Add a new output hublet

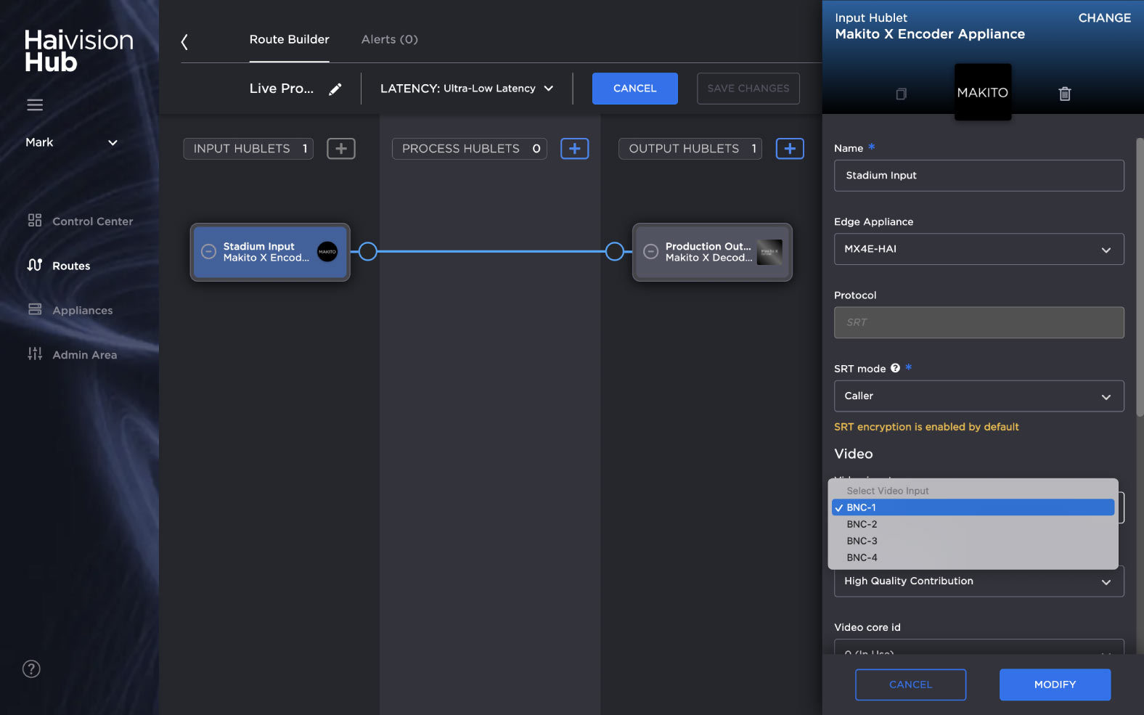click(790, 149)
